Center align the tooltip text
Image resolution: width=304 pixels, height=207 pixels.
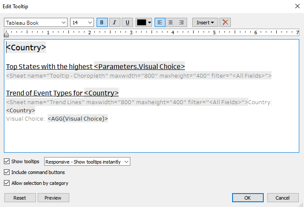pyautogui.click(x=171, y=23)
